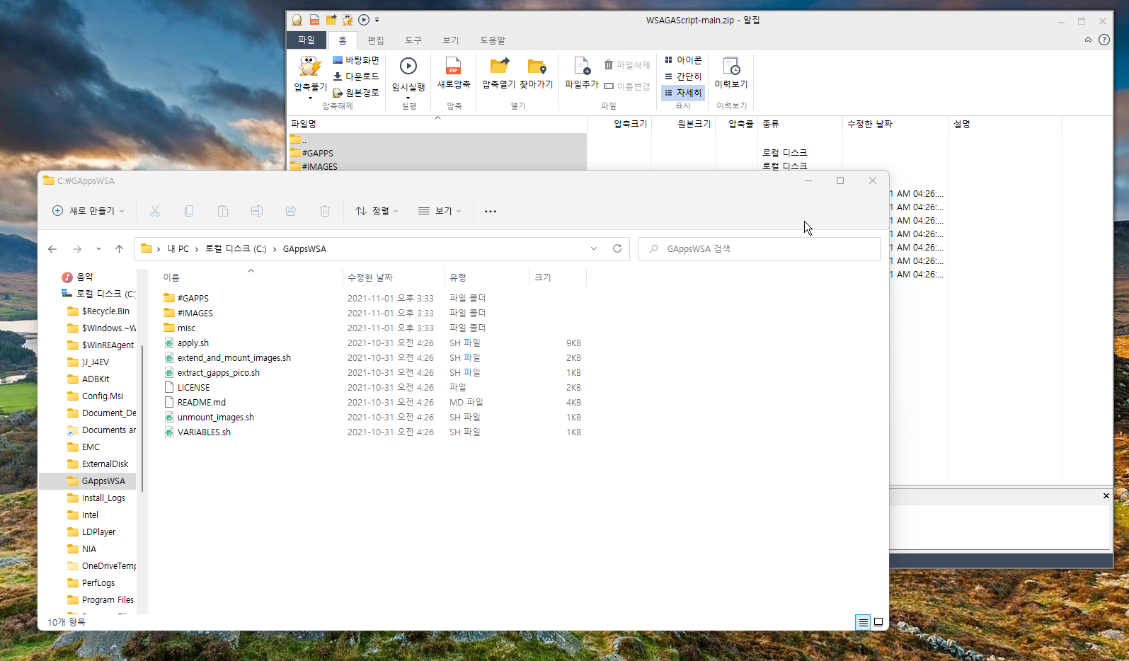Open 새로 만들기 menu in Explorer
Screen dimensions: 1129x661
88,211
